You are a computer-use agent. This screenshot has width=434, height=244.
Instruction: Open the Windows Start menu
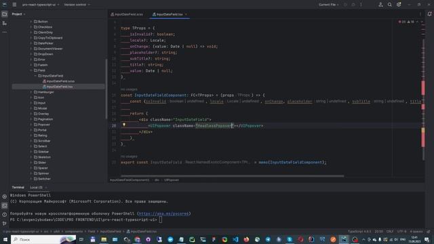tap(5, 239)
